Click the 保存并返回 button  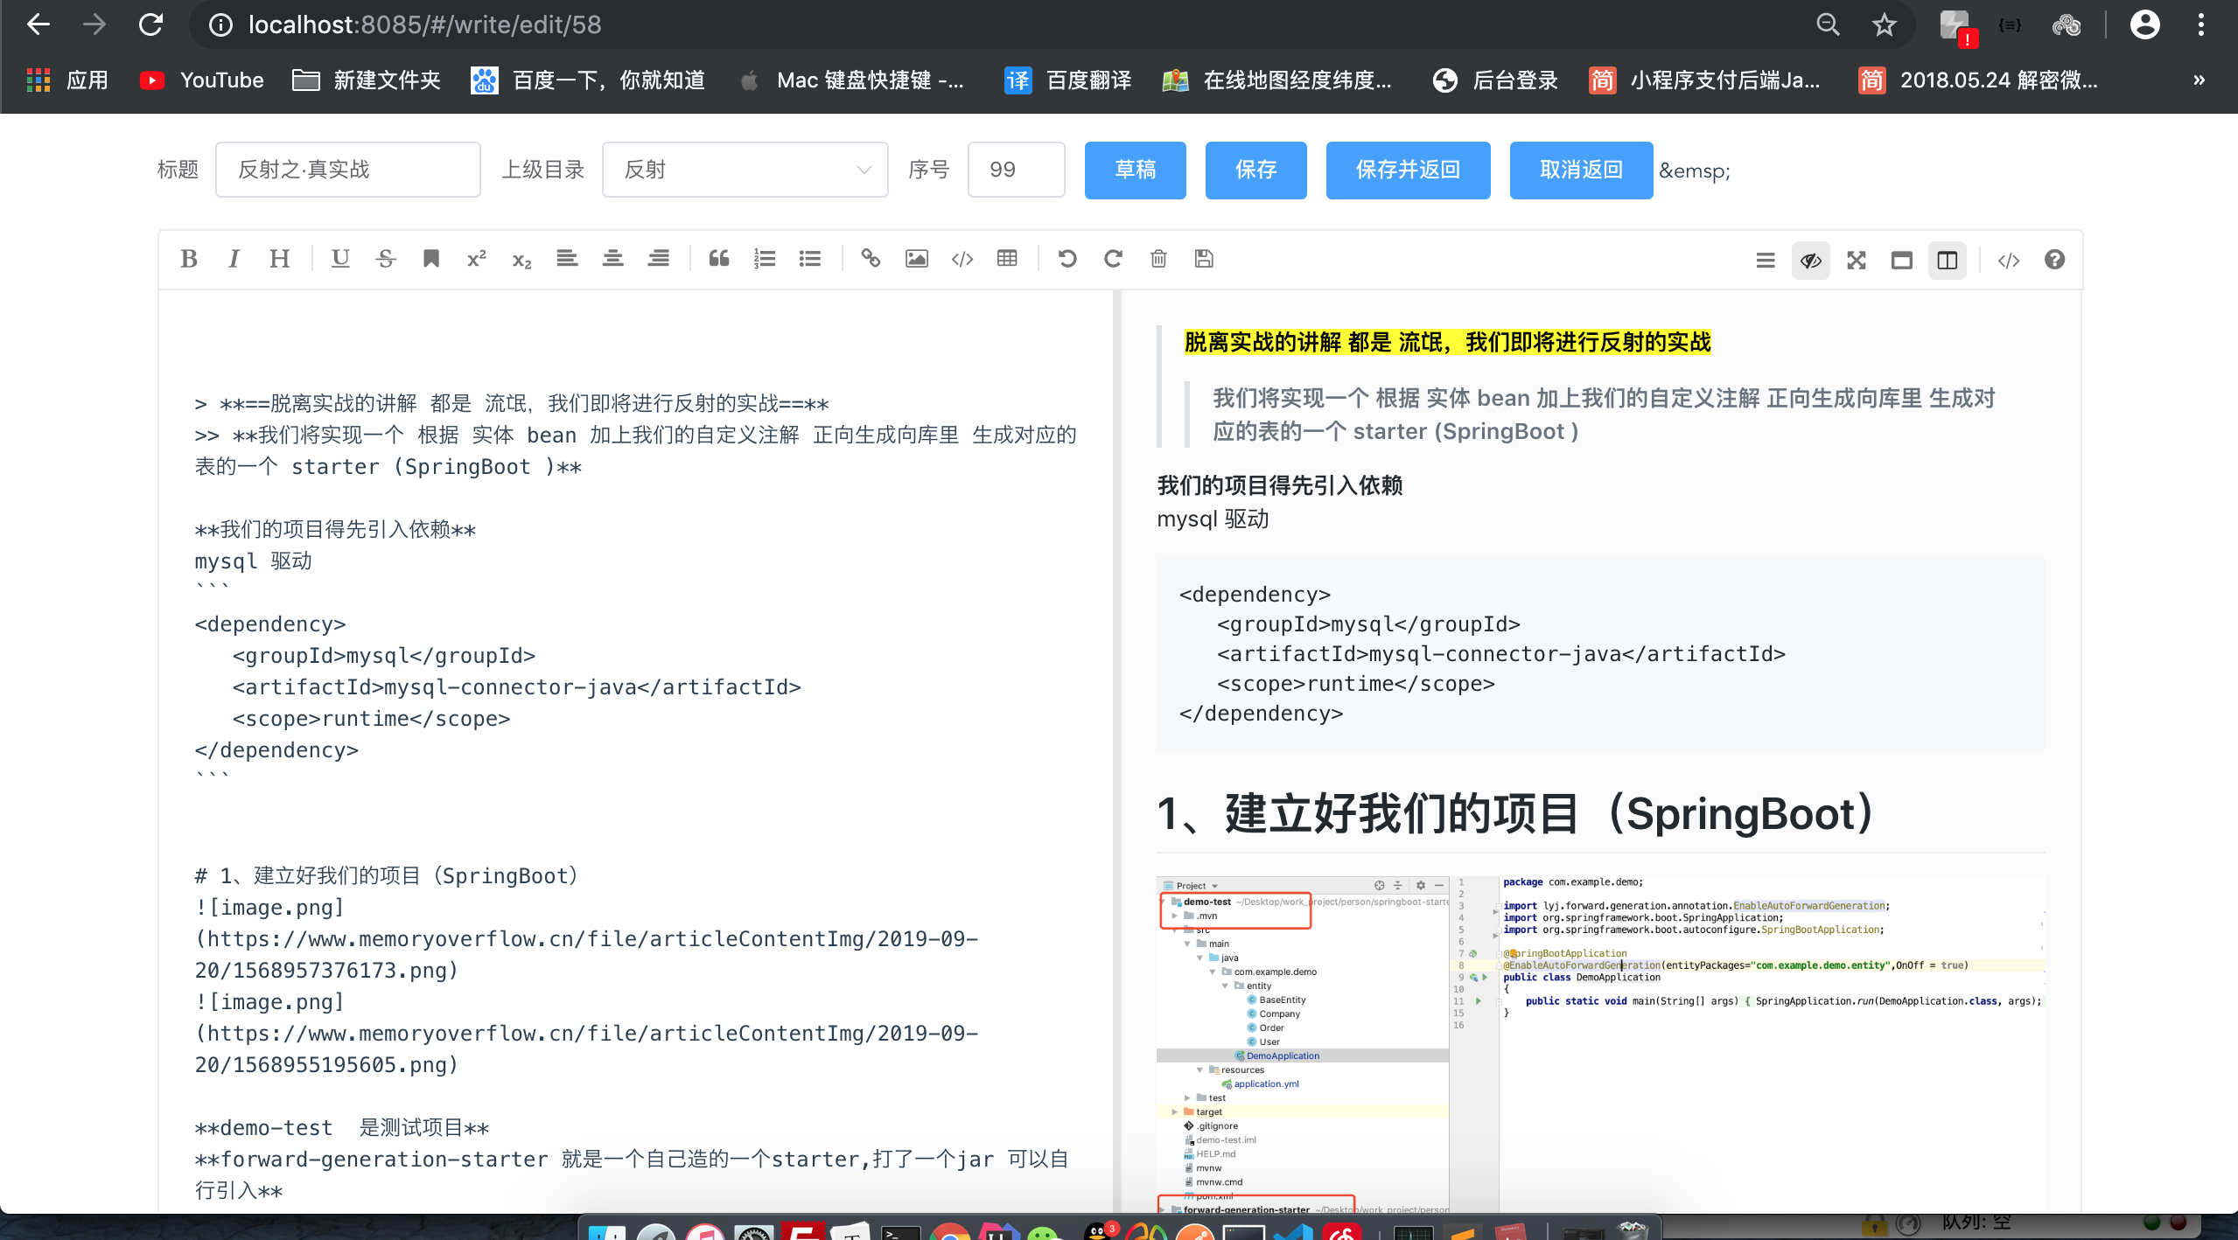[1407, 170]
